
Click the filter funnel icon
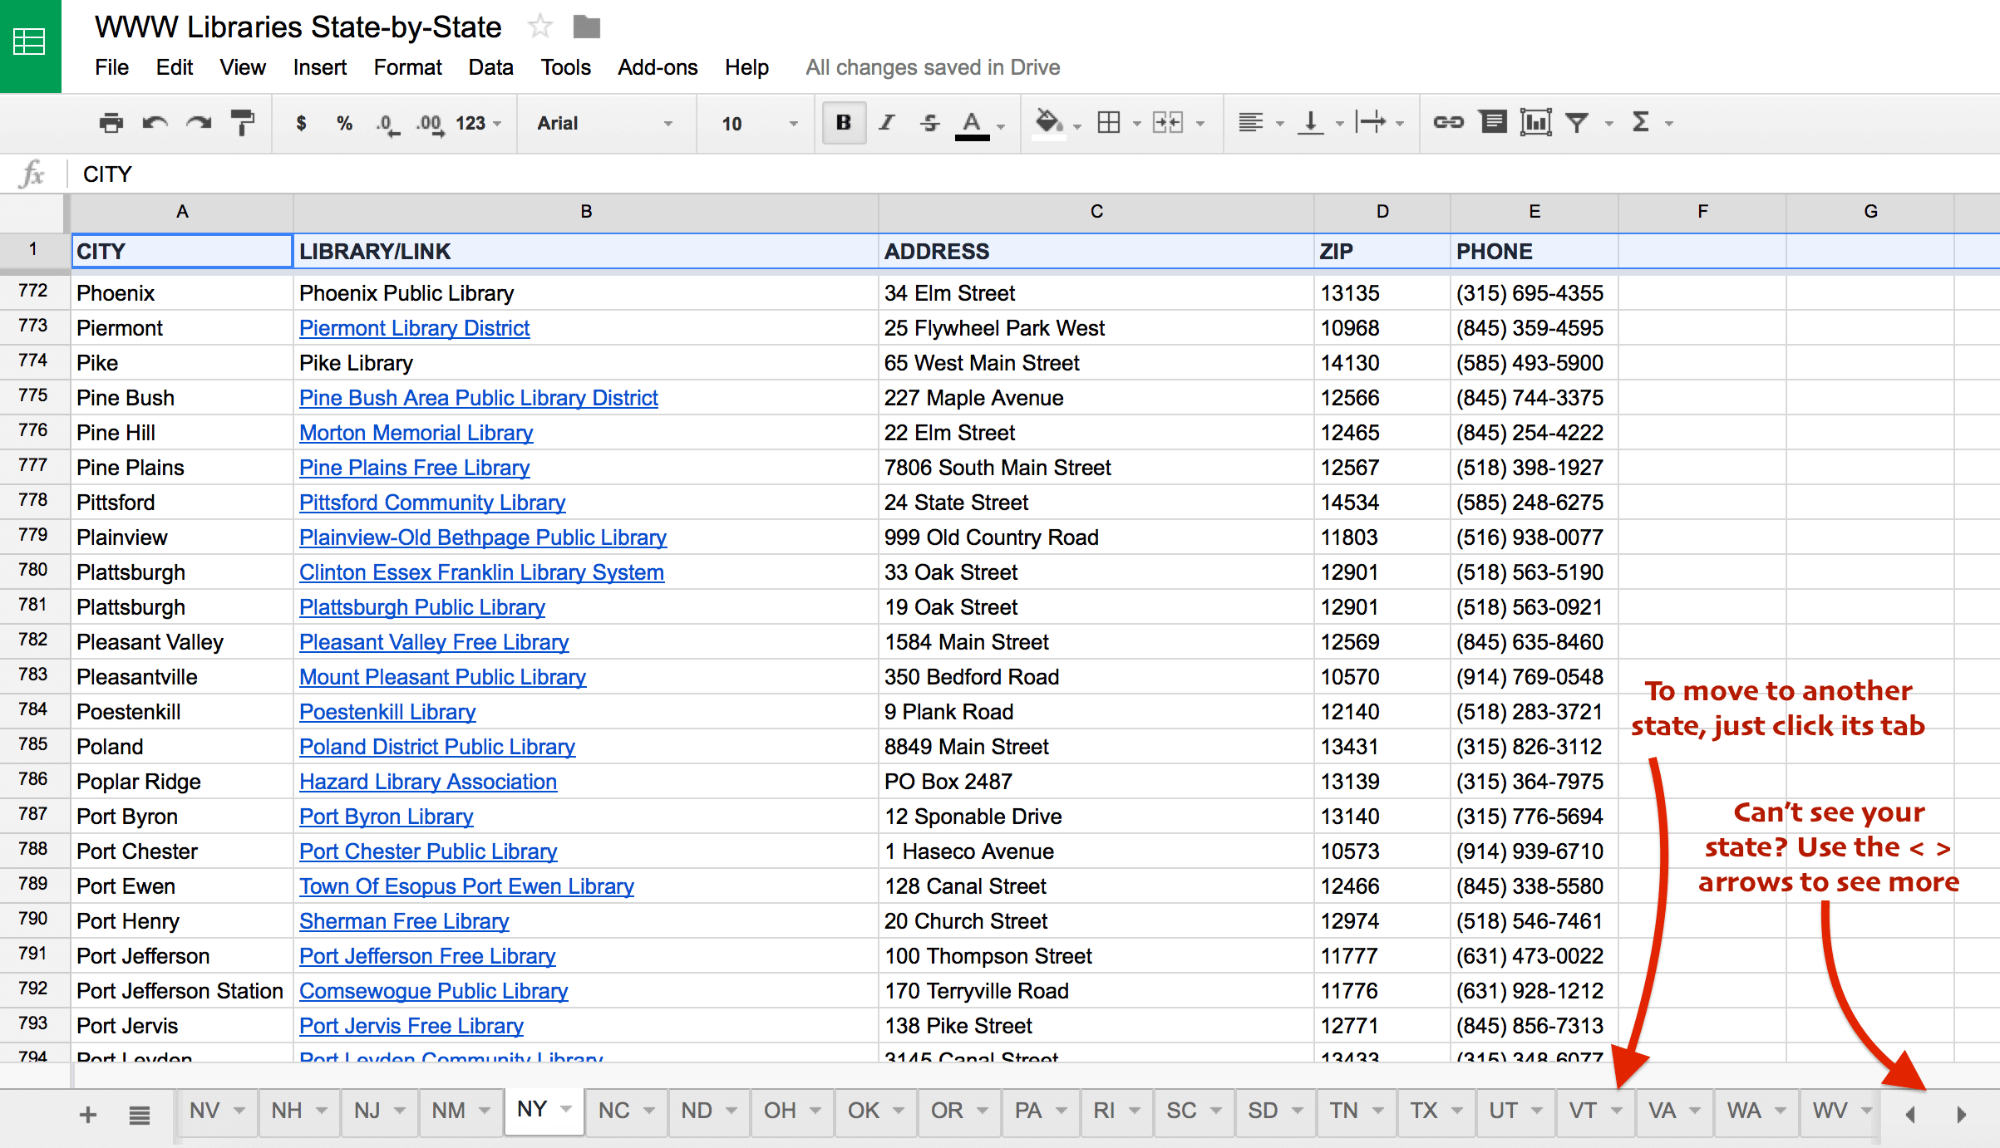click(x=1577, y=123)
